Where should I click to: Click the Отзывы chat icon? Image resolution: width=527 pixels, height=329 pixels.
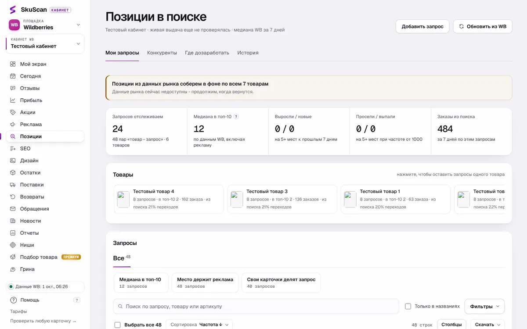13,88
